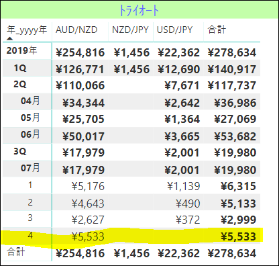Click ¥22,362 in the 2019年 row
Screen dimensions: 279x266
click(x=178, y=52)
